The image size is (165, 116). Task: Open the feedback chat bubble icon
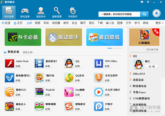click(x=142, y=2)
